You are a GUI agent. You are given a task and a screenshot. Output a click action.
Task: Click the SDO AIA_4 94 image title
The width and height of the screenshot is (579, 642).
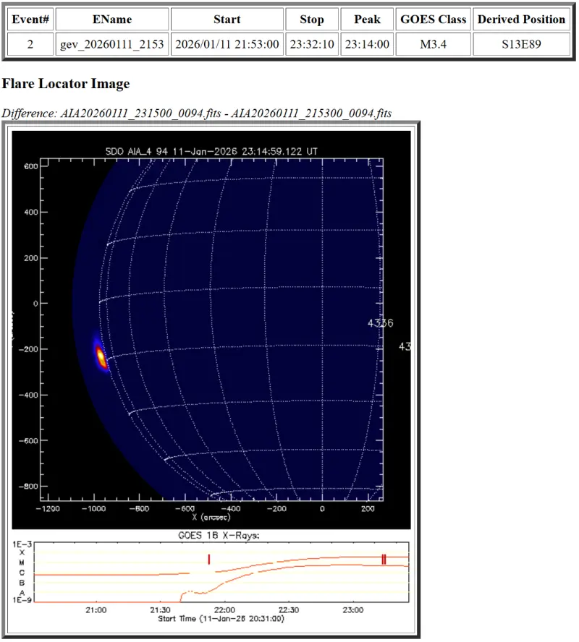click(x=211, y=151)
